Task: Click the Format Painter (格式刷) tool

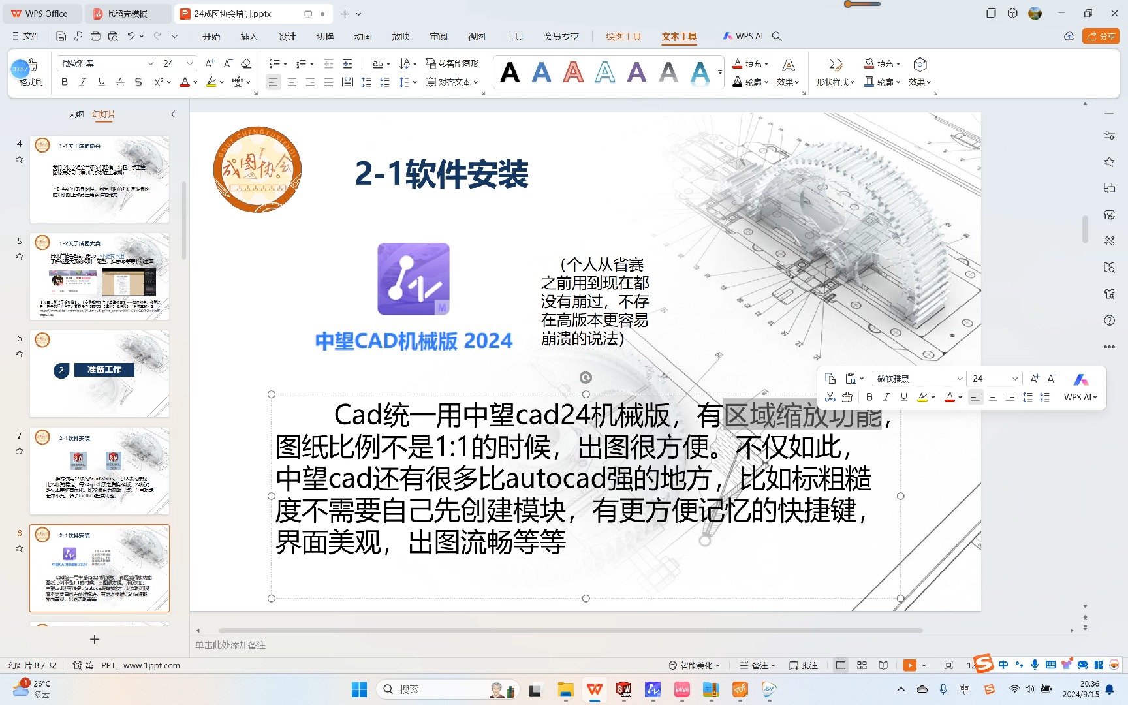Action: coord(31,73)
